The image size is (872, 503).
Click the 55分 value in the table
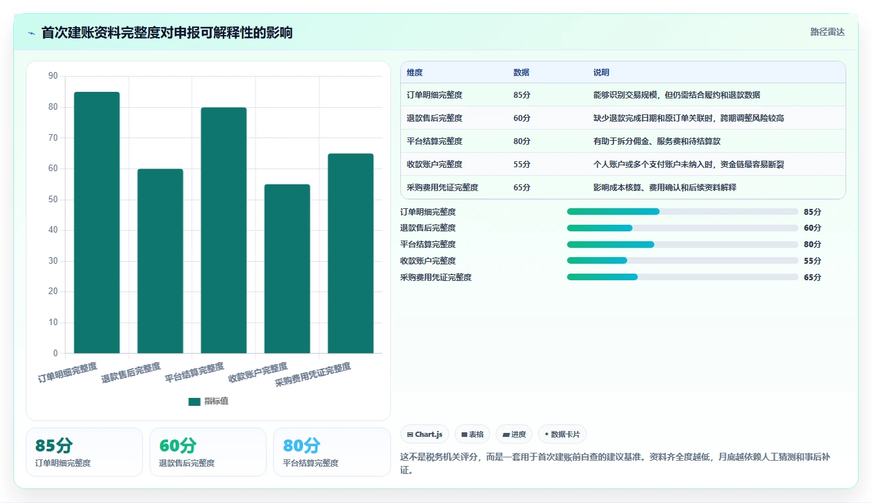[x=522, y=164]
